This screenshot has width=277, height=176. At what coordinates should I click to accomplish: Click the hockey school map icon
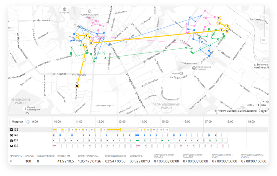(194, 68)
